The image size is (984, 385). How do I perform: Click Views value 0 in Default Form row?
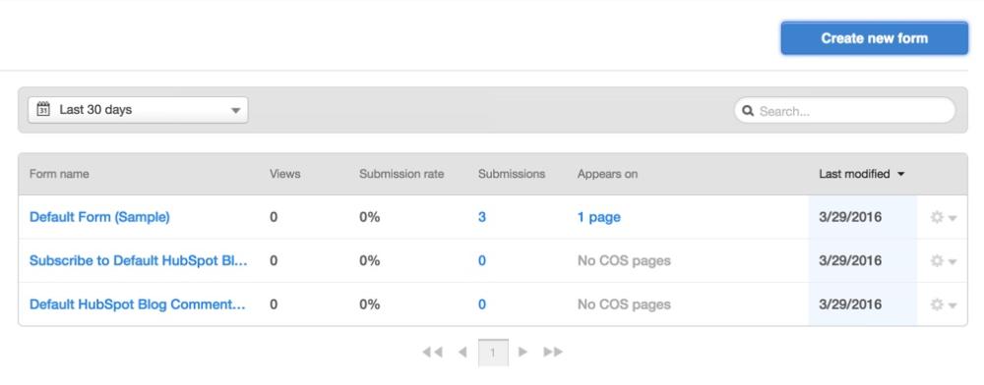(x=274, y=217)
